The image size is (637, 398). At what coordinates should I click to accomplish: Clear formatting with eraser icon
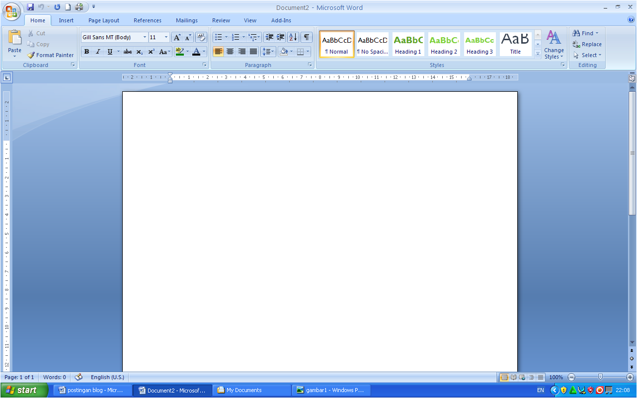click(x=201, y=37)
